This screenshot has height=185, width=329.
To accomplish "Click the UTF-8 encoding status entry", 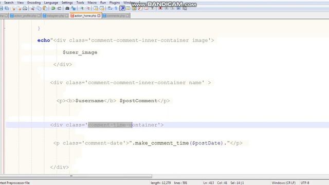I will click(305, 183).
